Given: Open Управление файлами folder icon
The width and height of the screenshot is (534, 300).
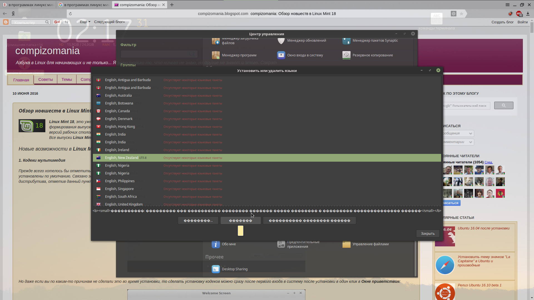Looking at the screenshot, I should 346,244.
